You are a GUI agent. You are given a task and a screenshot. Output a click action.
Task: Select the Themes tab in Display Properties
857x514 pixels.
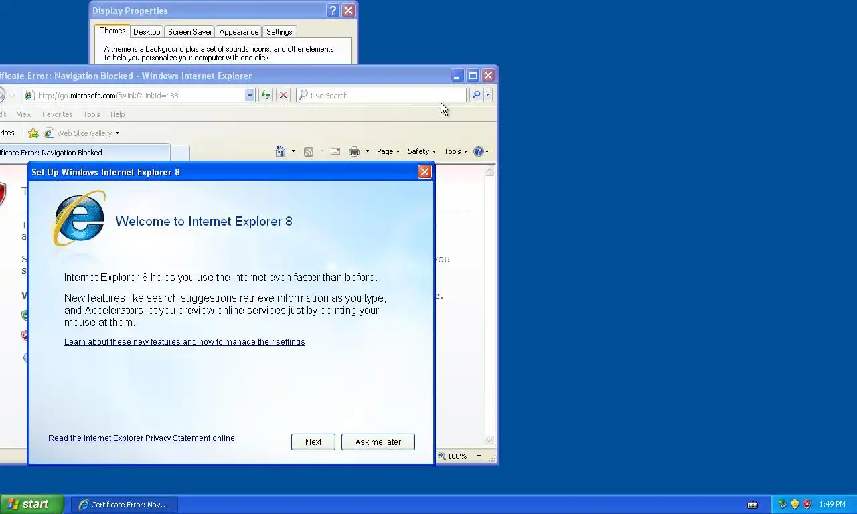point(112,31)
